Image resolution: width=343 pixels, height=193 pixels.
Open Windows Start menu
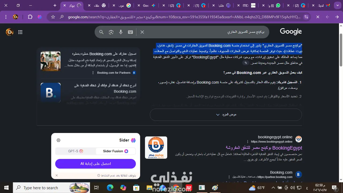[x=6, y=188]
